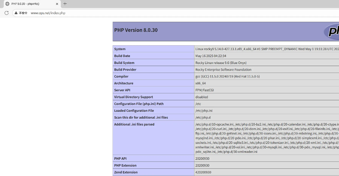Viewport: 339px width, 176px height.
Task: Click the /etc/php.ini loaded configuration value
Action: pos(204,111)
